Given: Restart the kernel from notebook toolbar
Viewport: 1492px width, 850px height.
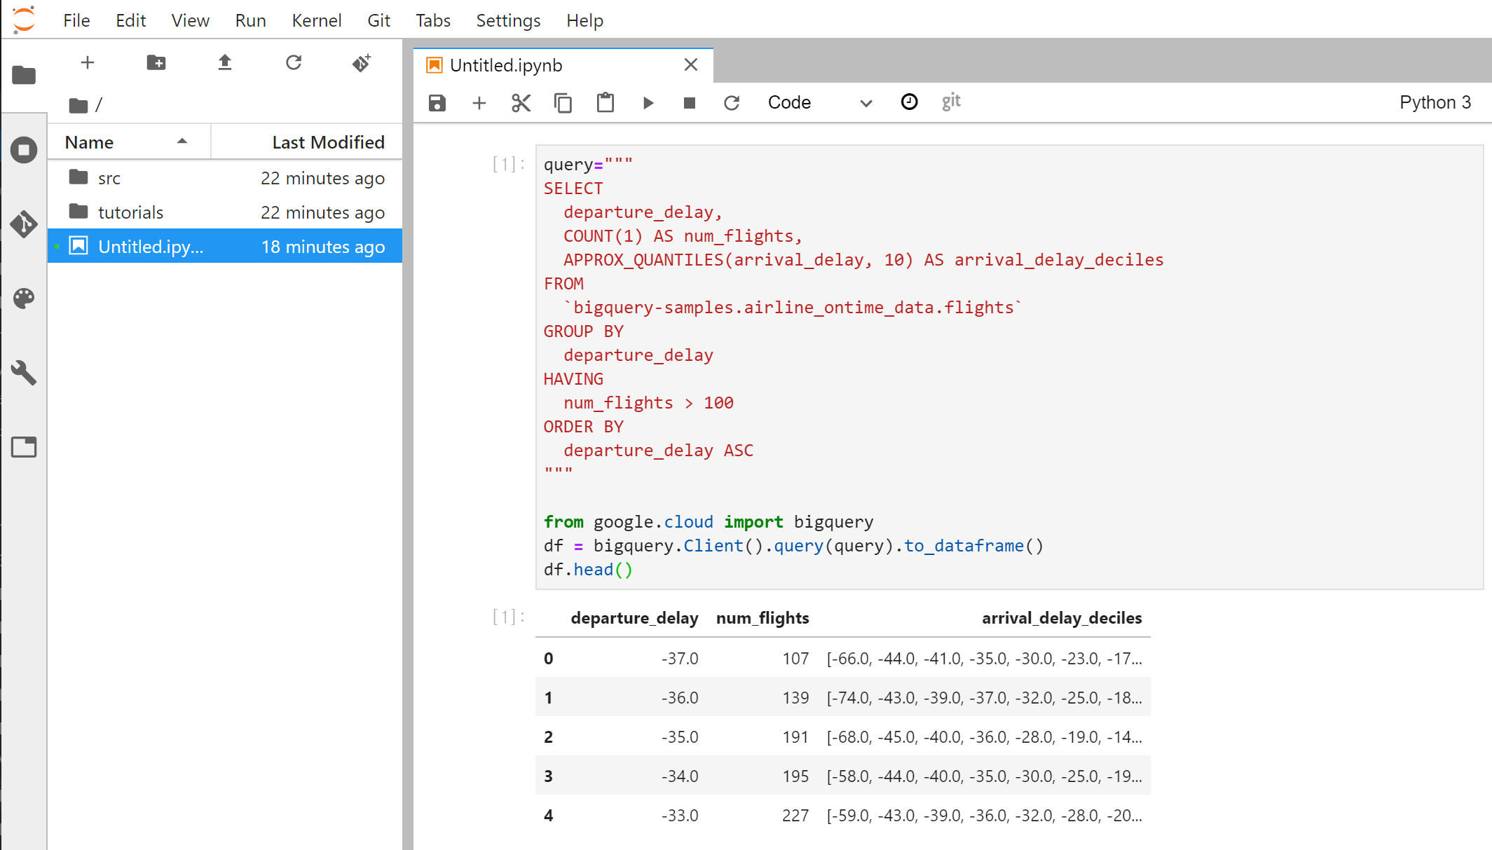Looking at the screenshot, I should [x=732, y=103].
